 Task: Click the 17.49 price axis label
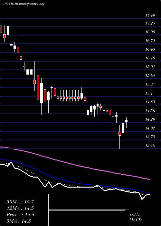click(x=150, y=16)
